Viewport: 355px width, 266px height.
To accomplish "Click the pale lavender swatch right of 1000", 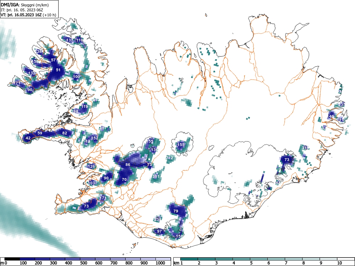I will point(163,259).
